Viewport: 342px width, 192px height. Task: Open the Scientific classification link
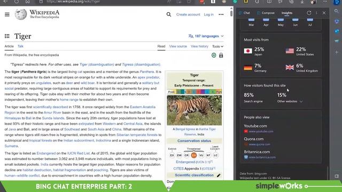tap(194, 175)
